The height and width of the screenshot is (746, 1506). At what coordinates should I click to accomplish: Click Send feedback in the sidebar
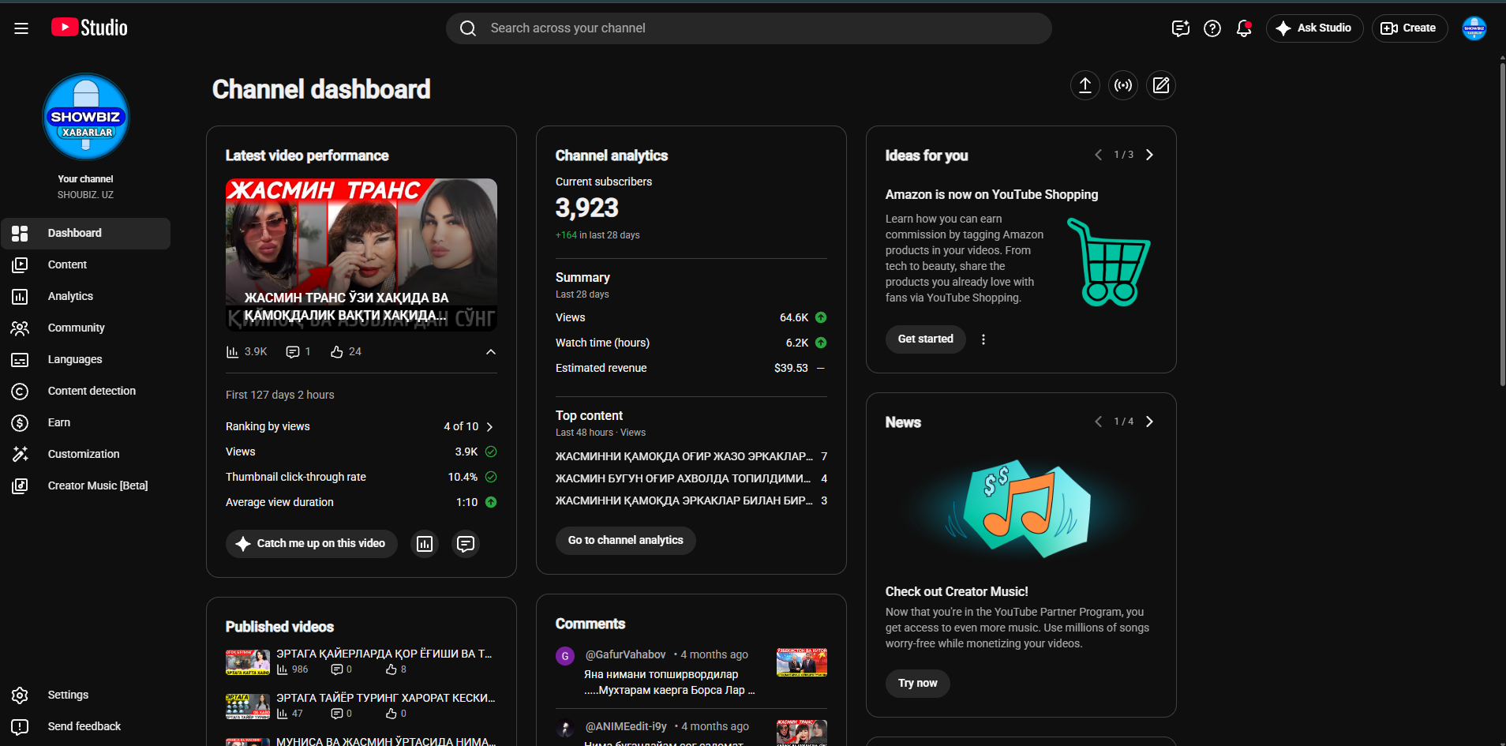point(85,727)
